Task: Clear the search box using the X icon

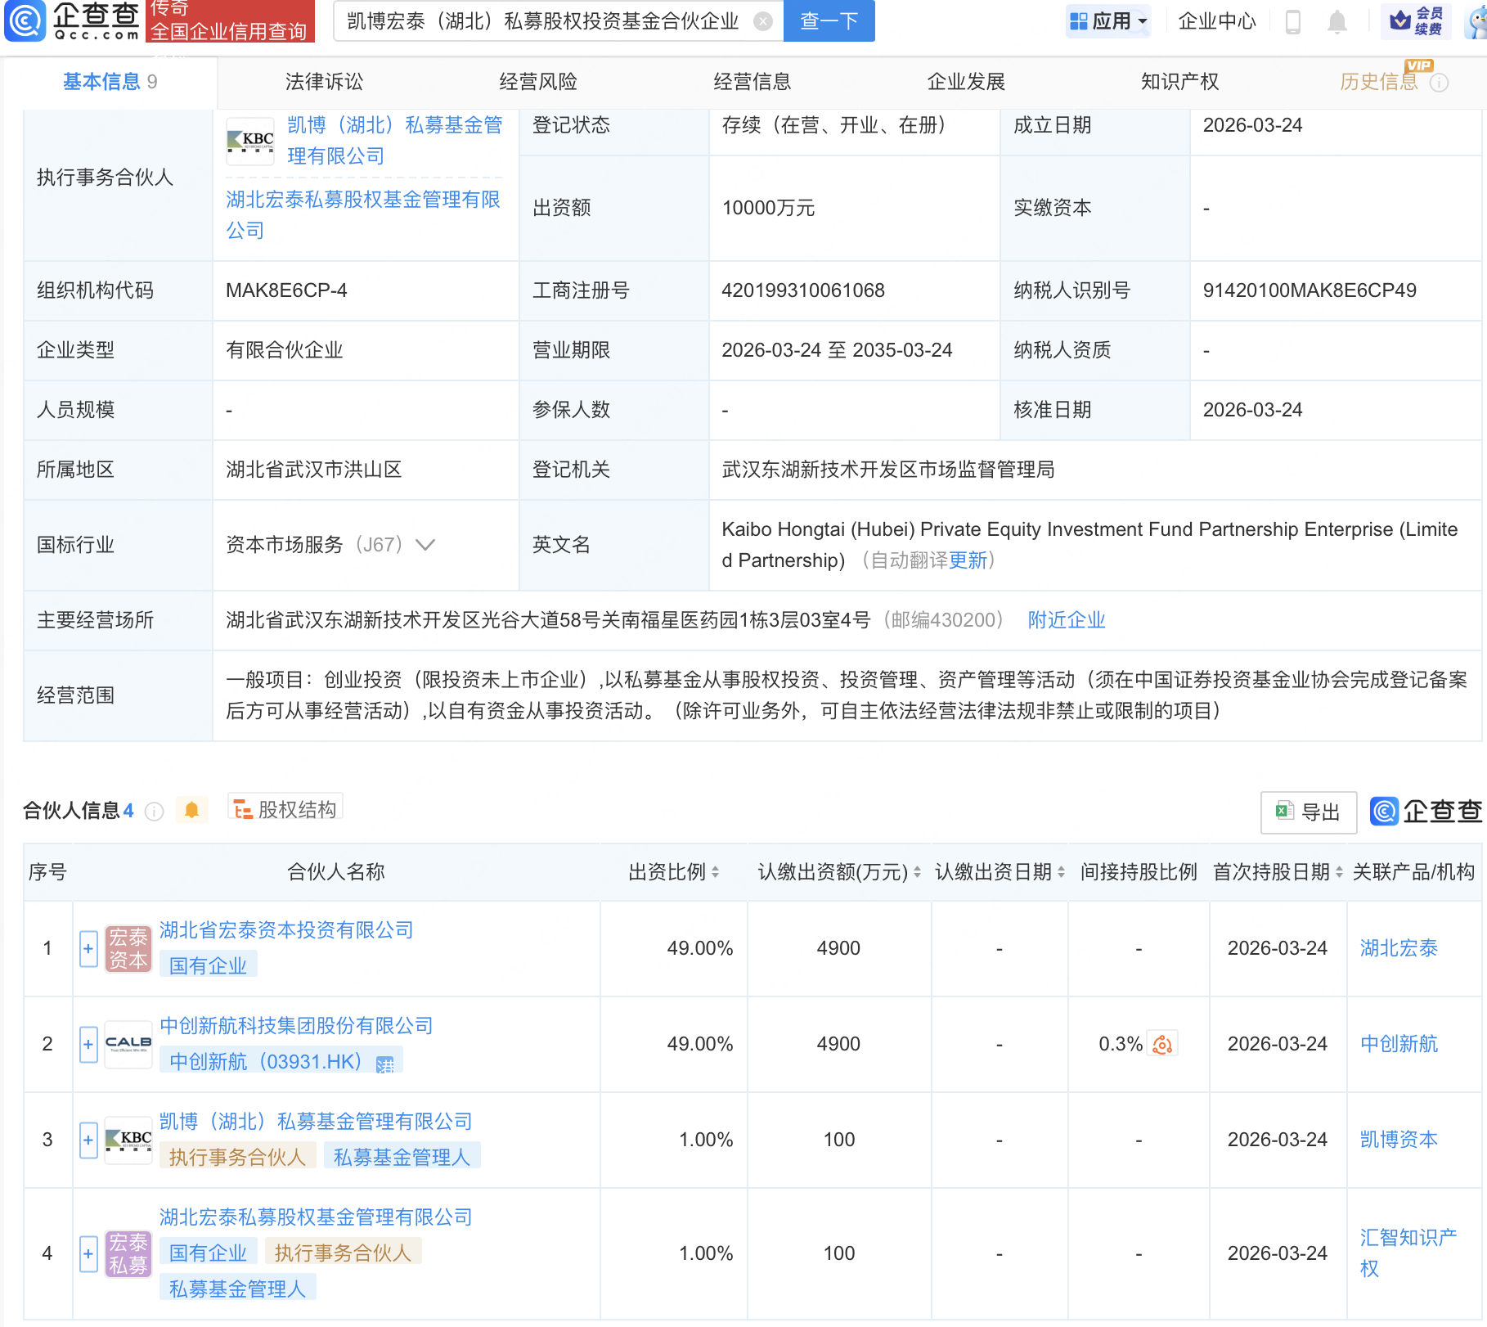Action: click(x=763, y=21)
